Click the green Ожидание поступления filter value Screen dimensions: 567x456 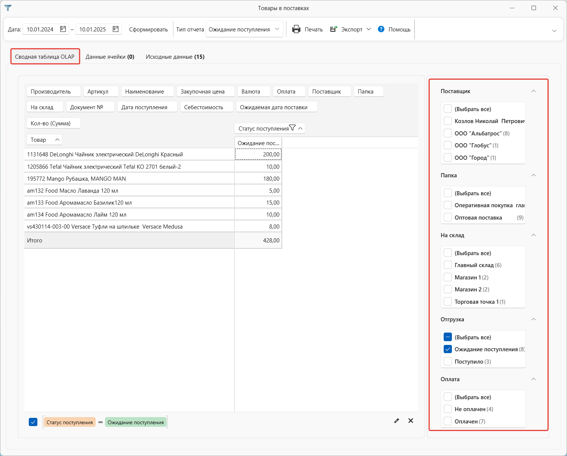(x=136, y=422)
